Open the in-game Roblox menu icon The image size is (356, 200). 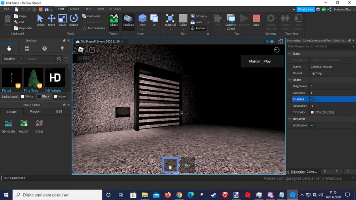(81, 50)
